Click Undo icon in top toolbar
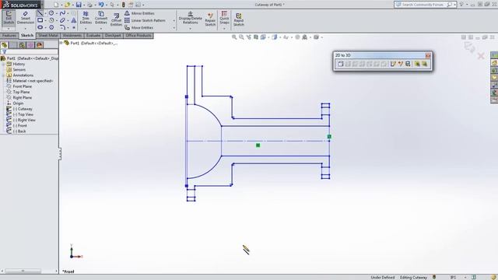498x280 pixels. (101, 5)
